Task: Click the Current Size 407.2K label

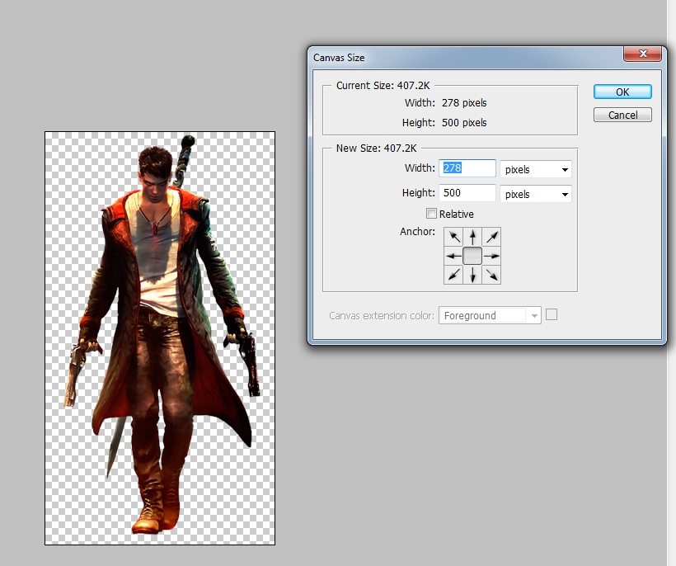Action: pyautogui.click(x=383, y=86)
